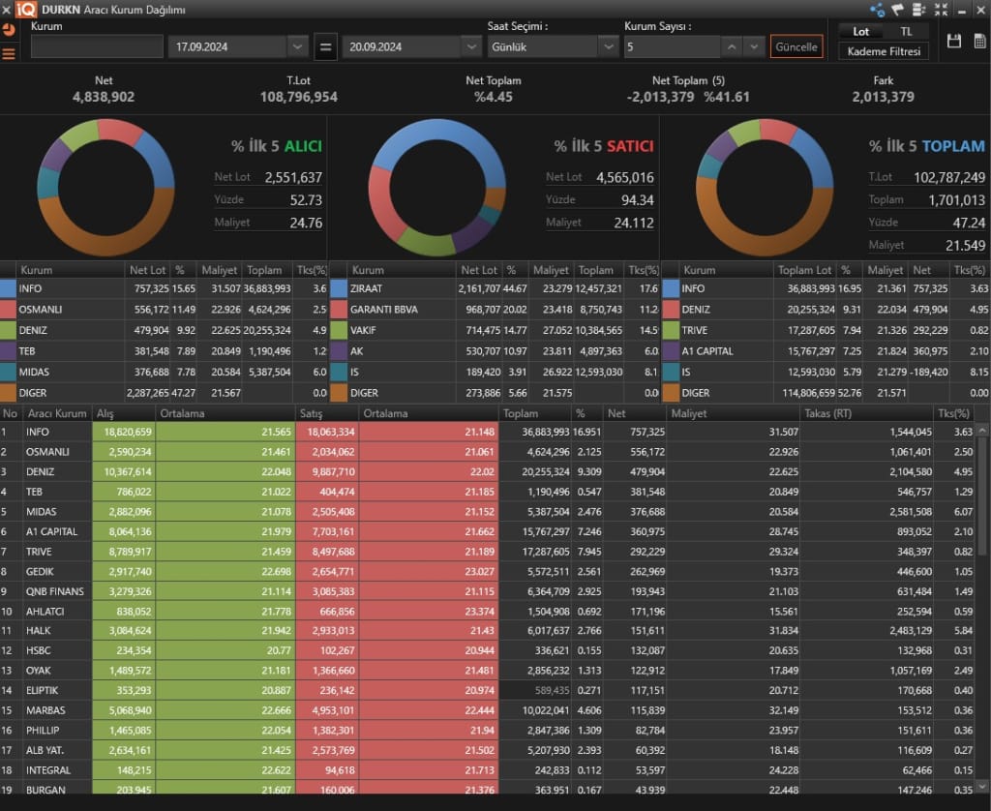The image size is (991, 811).
Task: Select row 9 QNB FINANS in main table
Action: click(x=488, y=591)
